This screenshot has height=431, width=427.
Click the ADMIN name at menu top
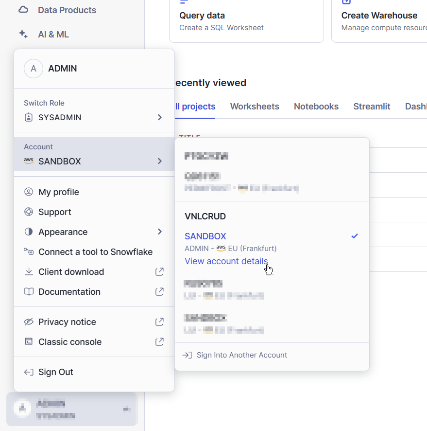63,69
